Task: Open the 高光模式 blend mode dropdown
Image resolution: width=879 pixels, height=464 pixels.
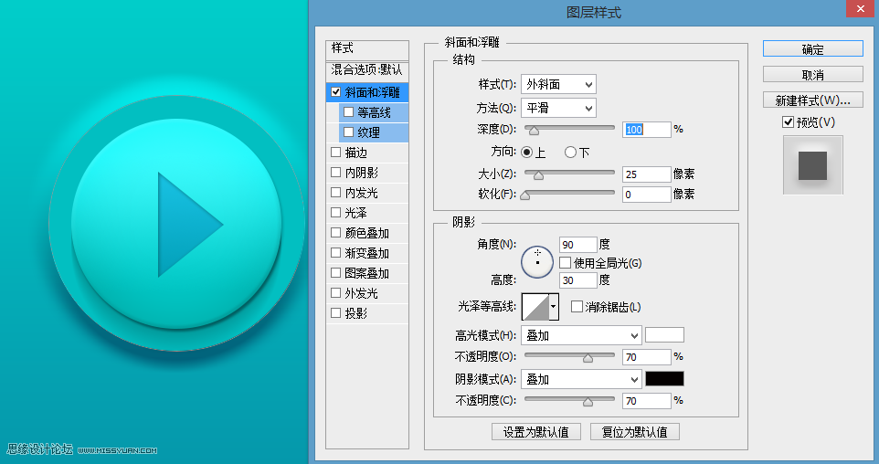Action: (x=581, y=336)
